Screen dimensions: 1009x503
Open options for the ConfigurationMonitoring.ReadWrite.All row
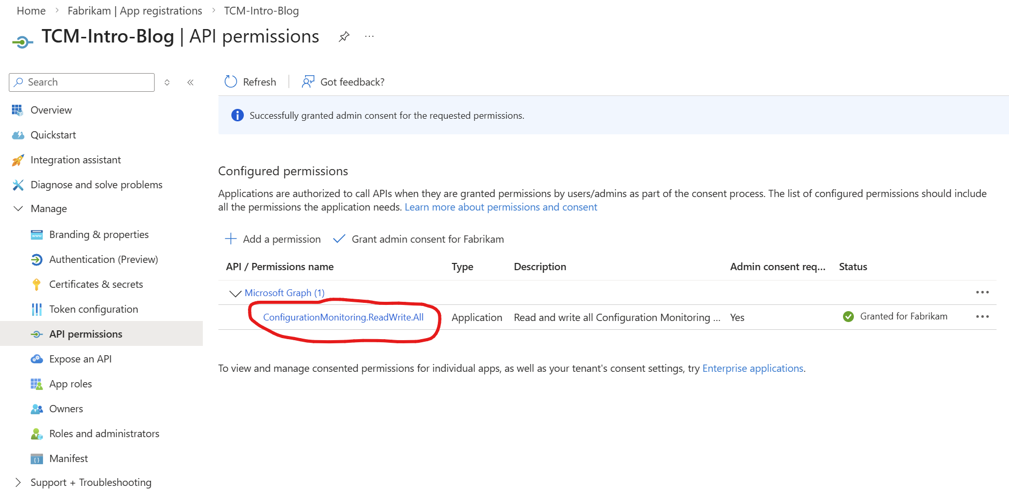[983, 316]
